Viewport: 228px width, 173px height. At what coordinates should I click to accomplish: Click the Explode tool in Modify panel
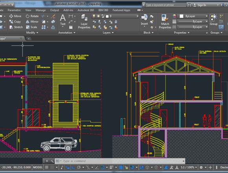[53, 22]
